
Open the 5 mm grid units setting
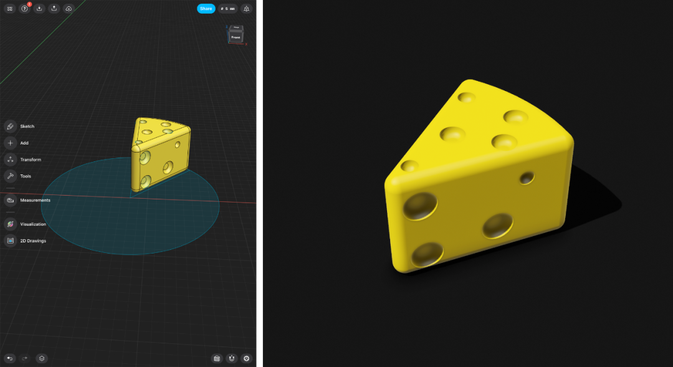click(228, 9)
